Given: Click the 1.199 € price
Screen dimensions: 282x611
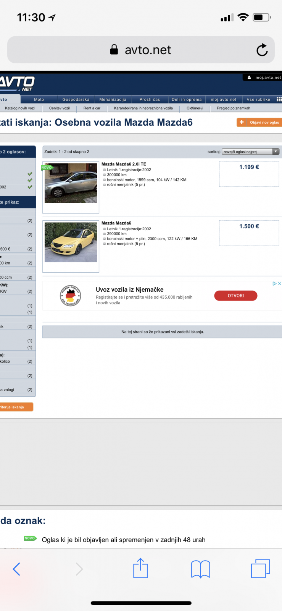Looking at the screenshot, I should tap(249, 167).
